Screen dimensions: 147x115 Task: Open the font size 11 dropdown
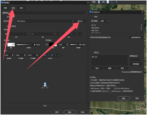tap(43, 34)
